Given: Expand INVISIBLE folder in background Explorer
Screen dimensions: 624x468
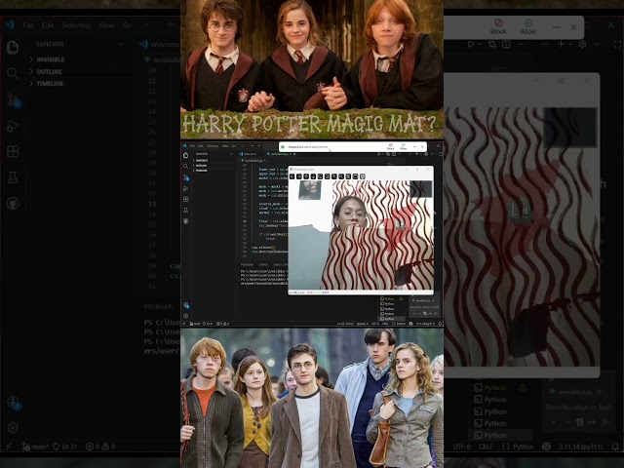Looking at the screenshot, I should [x=47, y=59].
